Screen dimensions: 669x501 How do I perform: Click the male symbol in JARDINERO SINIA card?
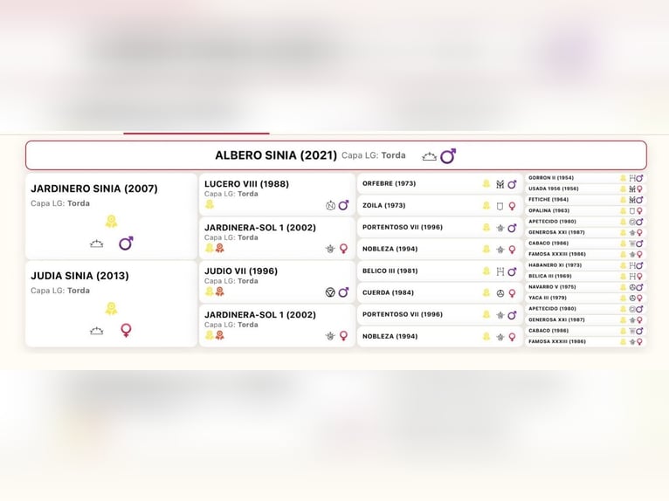pyautogui.click(x=126, y=243)
